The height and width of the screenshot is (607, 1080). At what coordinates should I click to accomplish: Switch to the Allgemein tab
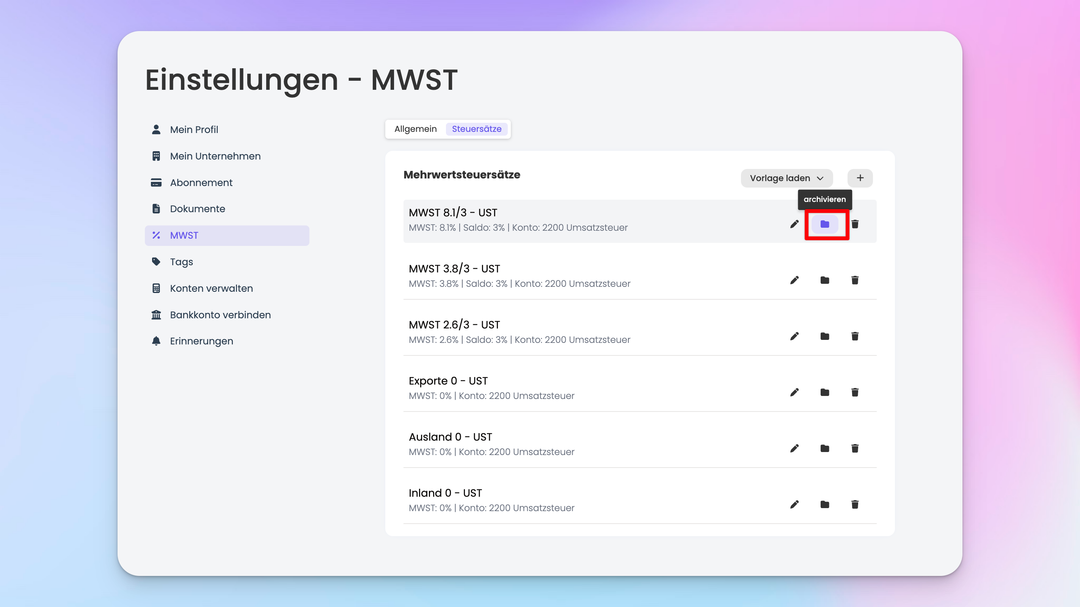click(x=415, y=129)
